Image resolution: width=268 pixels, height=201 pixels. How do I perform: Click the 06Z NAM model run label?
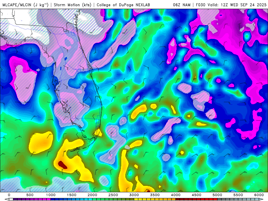coord(182,5)
